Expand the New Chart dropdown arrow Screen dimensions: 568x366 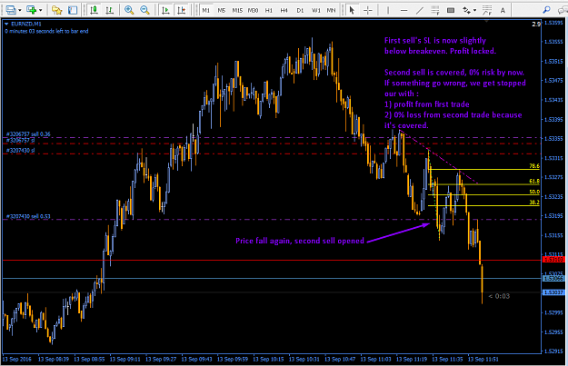[x=40, y=11]
